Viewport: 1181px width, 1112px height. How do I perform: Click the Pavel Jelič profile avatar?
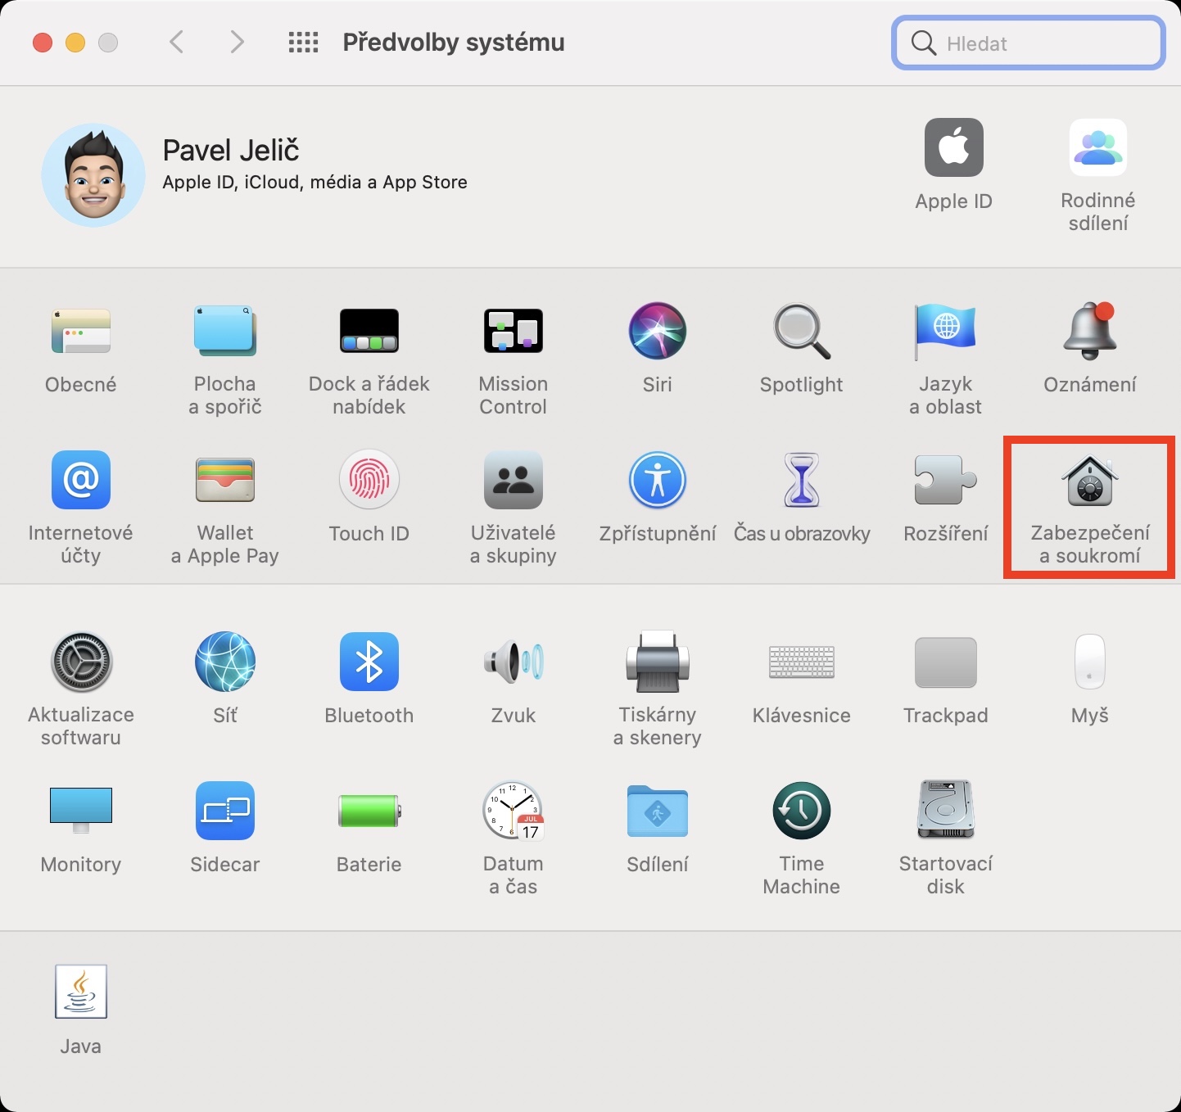pos(93,175)
